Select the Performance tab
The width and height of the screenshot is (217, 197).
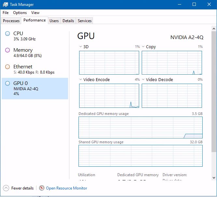[x=35, y=20]
